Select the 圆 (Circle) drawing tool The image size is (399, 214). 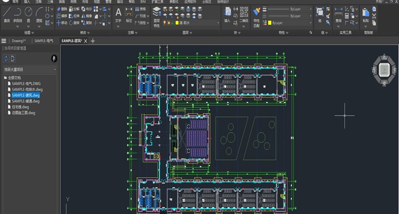click(28, 15)
